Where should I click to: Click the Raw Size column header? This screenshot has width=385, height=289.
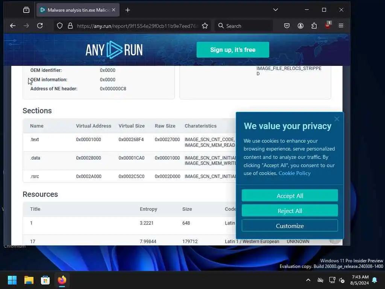tap(165, 126)
